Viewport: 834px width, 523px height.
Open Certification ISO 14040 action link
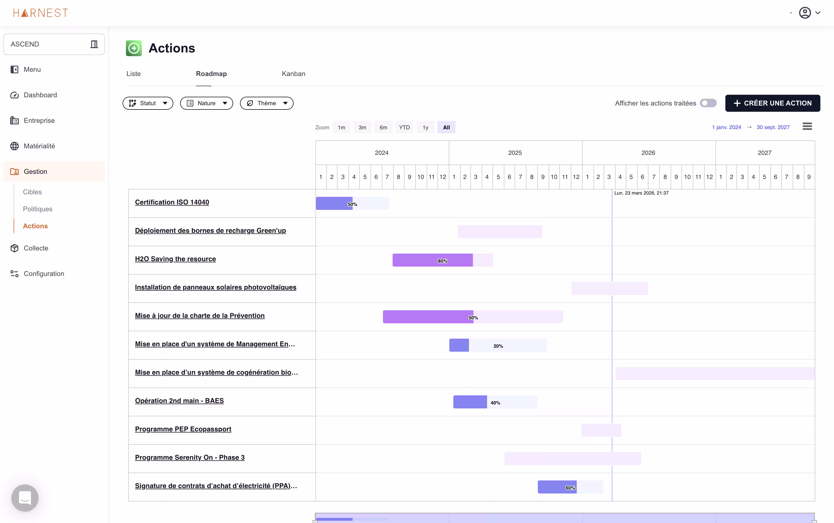[x=172, y=202]
